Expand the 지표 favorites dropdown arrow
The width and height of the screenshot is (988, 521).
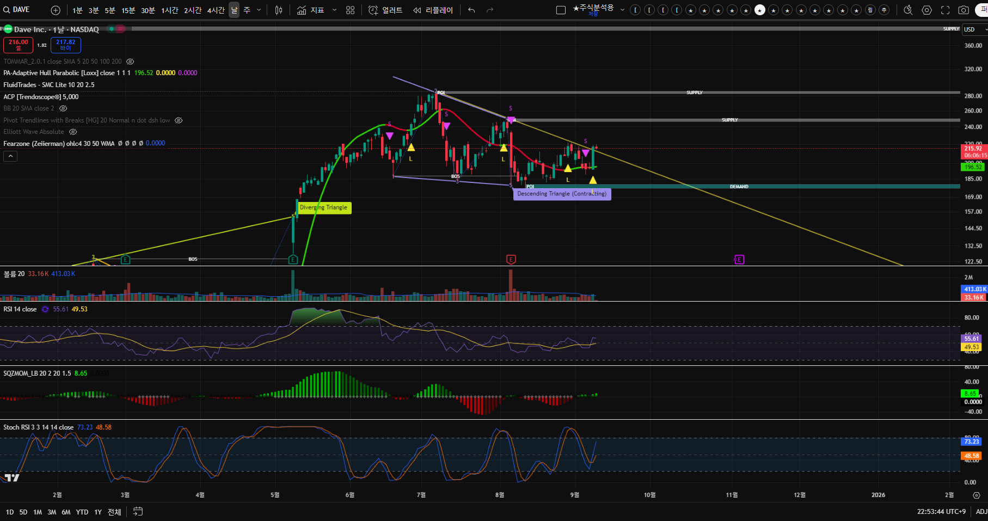point(334,10)
